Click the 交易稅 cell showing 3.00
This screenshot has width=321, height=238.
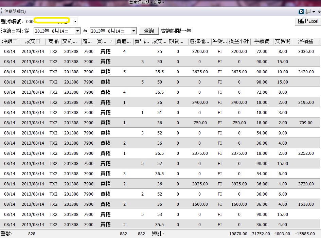[x=283, y=113]
